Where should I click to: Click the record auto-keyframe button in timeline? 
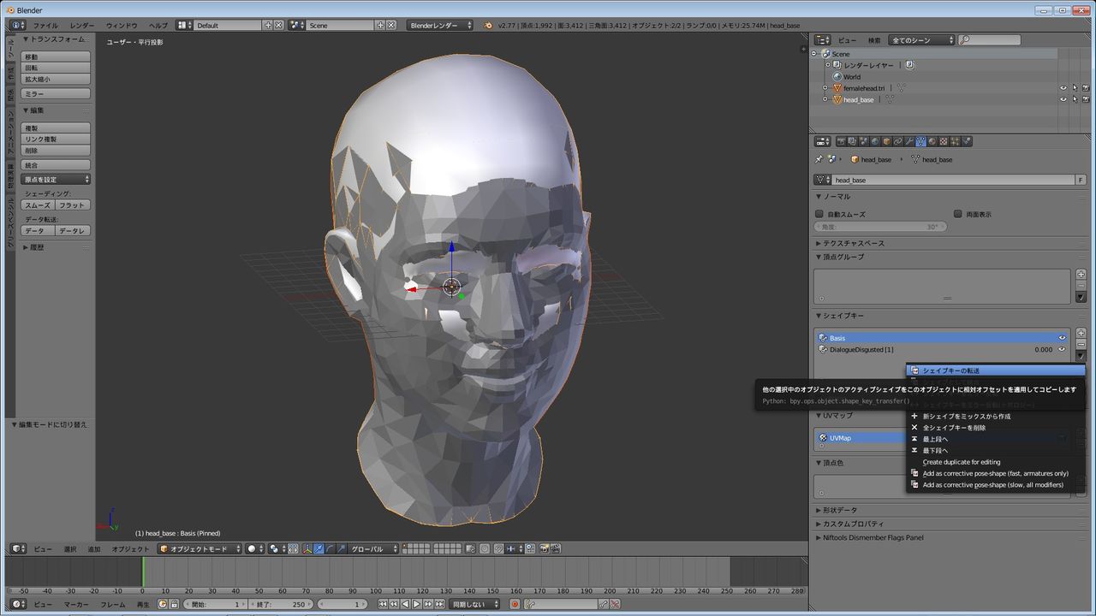[x=515, y=604]
